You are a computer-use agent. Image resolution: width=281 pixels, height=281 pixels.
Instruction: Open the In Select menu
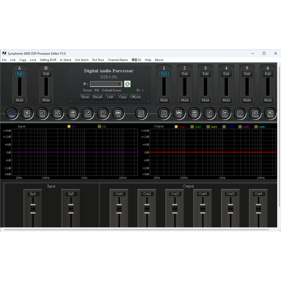click(x=66, y=60)
